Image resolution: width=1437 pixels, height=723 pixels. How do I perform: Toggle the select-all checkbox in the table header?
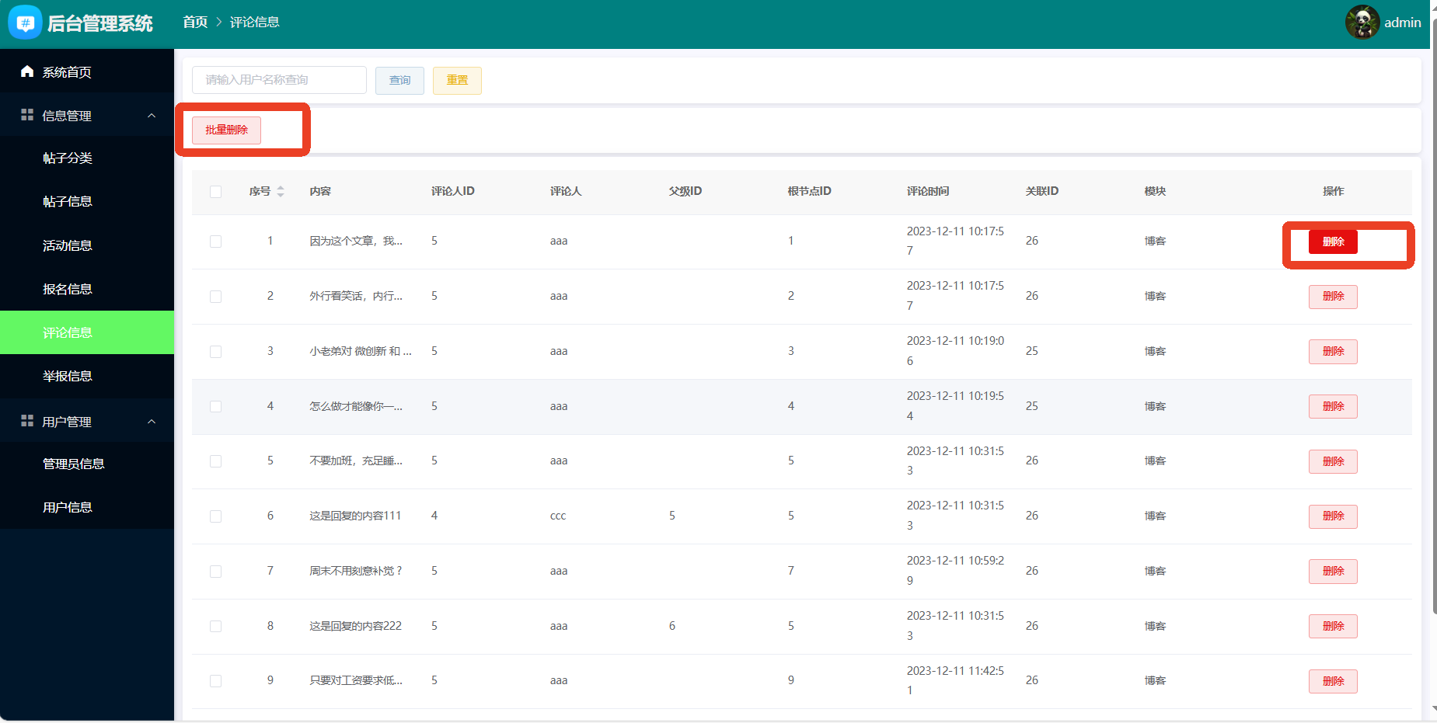(216, 192)
